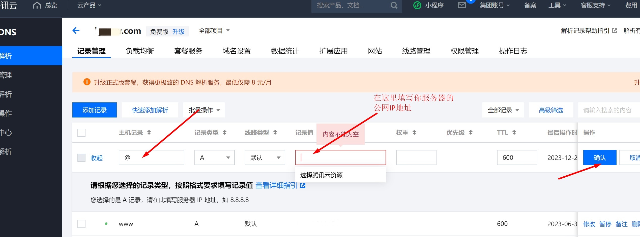Switch to the 负载均衡 tab
The width and height of the screenshot is (640, 237).
[140, 51]
